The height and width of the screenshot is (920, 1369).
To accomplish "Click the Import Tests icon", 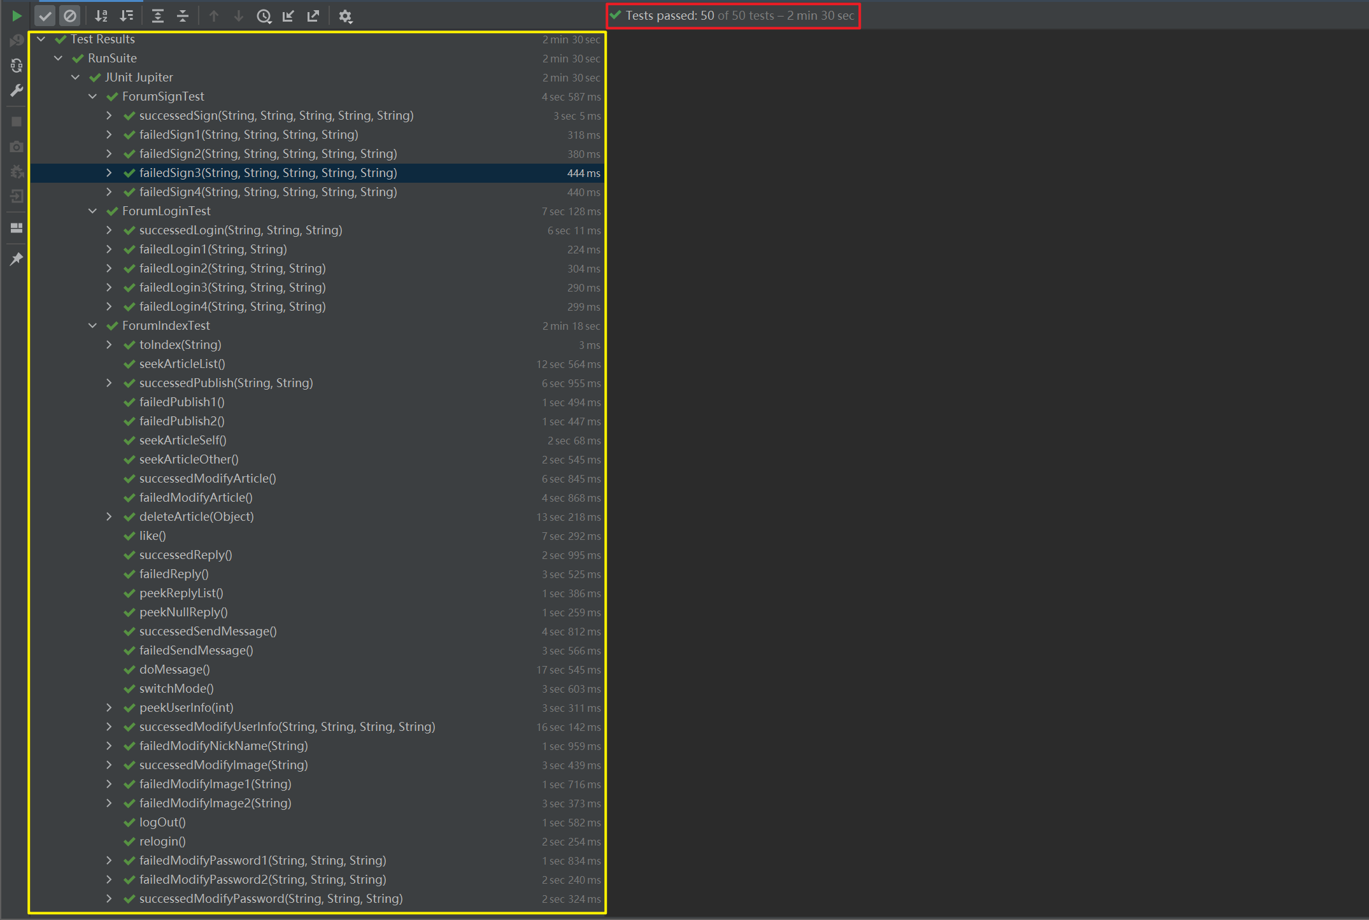I will click(288, 16).
